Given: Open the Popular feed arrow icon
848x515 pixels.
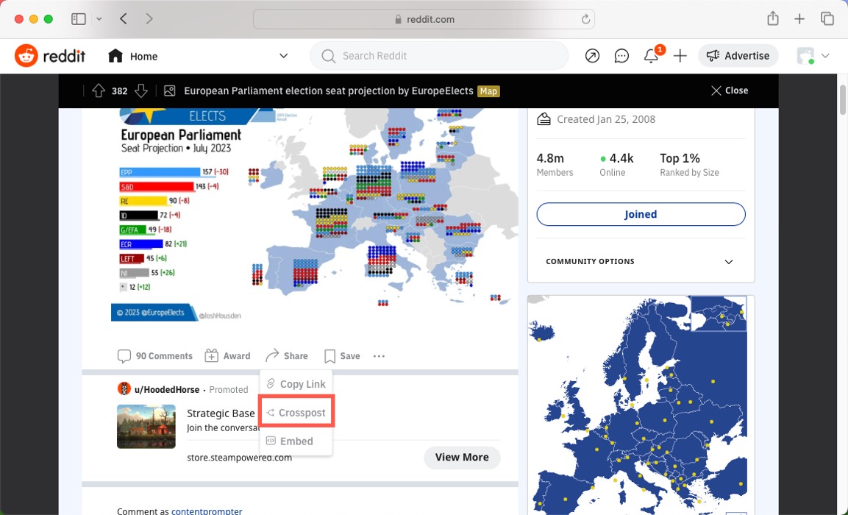Looking at the screenshot, I should (592, 56).
